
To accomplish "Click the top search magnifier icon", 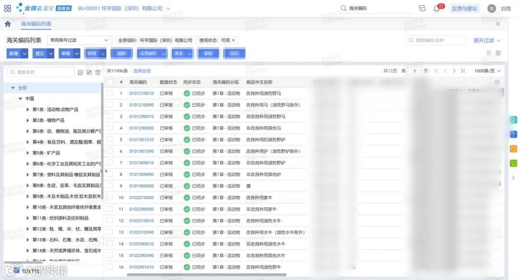I will (343, 8).
